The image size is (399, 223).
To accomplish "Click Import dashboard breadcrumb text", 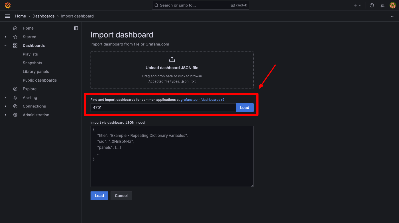I will (78, 16).
